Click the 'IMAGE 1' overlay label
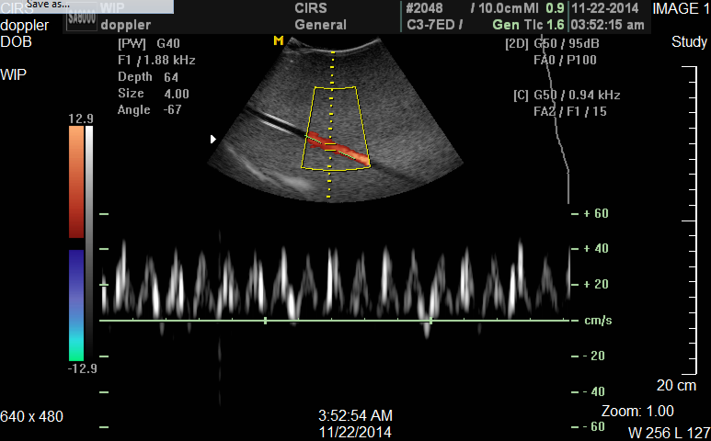 [681, 8]
